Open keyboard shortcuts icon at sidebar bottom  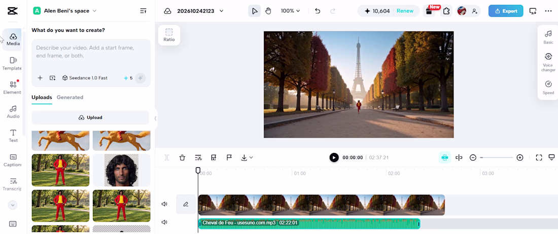click(x=13, y=224)
